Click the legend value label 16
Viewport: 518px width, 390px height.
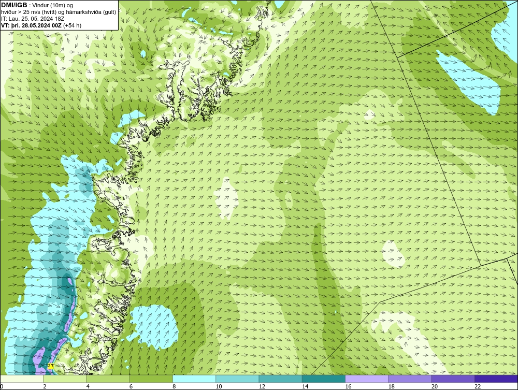tap(348, 386)
